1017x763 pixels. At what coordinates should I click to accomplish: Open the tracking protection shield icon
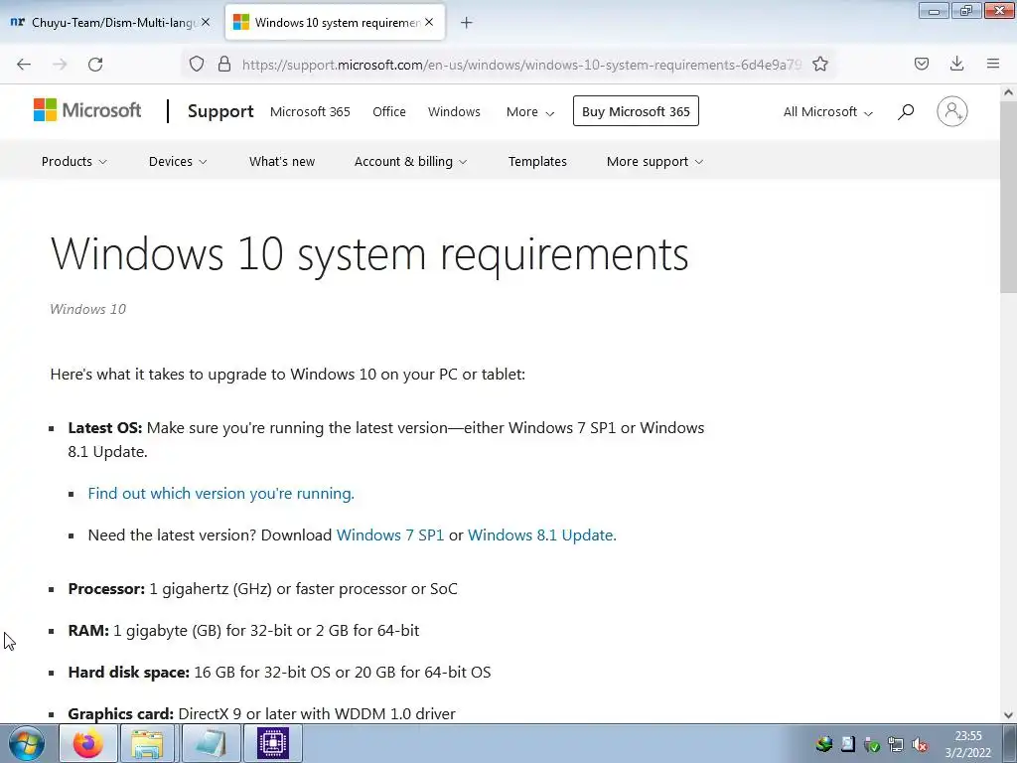click(x=197, y=64)
